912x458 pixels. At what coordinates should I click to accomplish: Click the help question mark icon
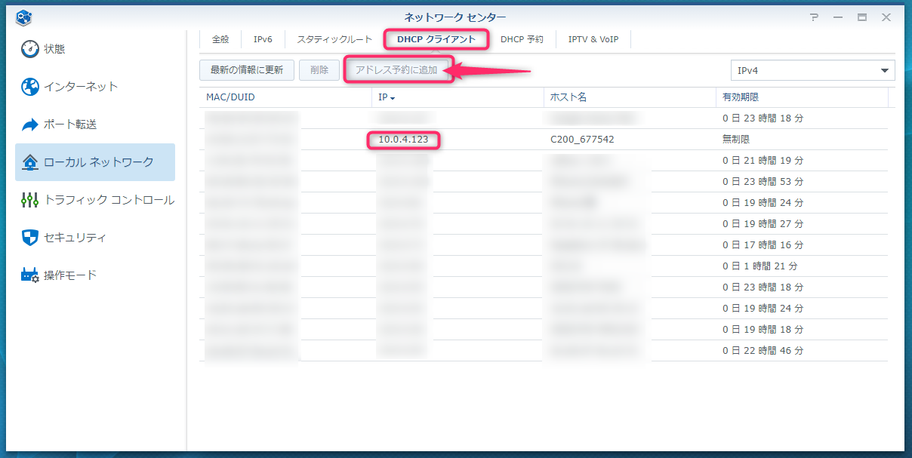(814, 17)
